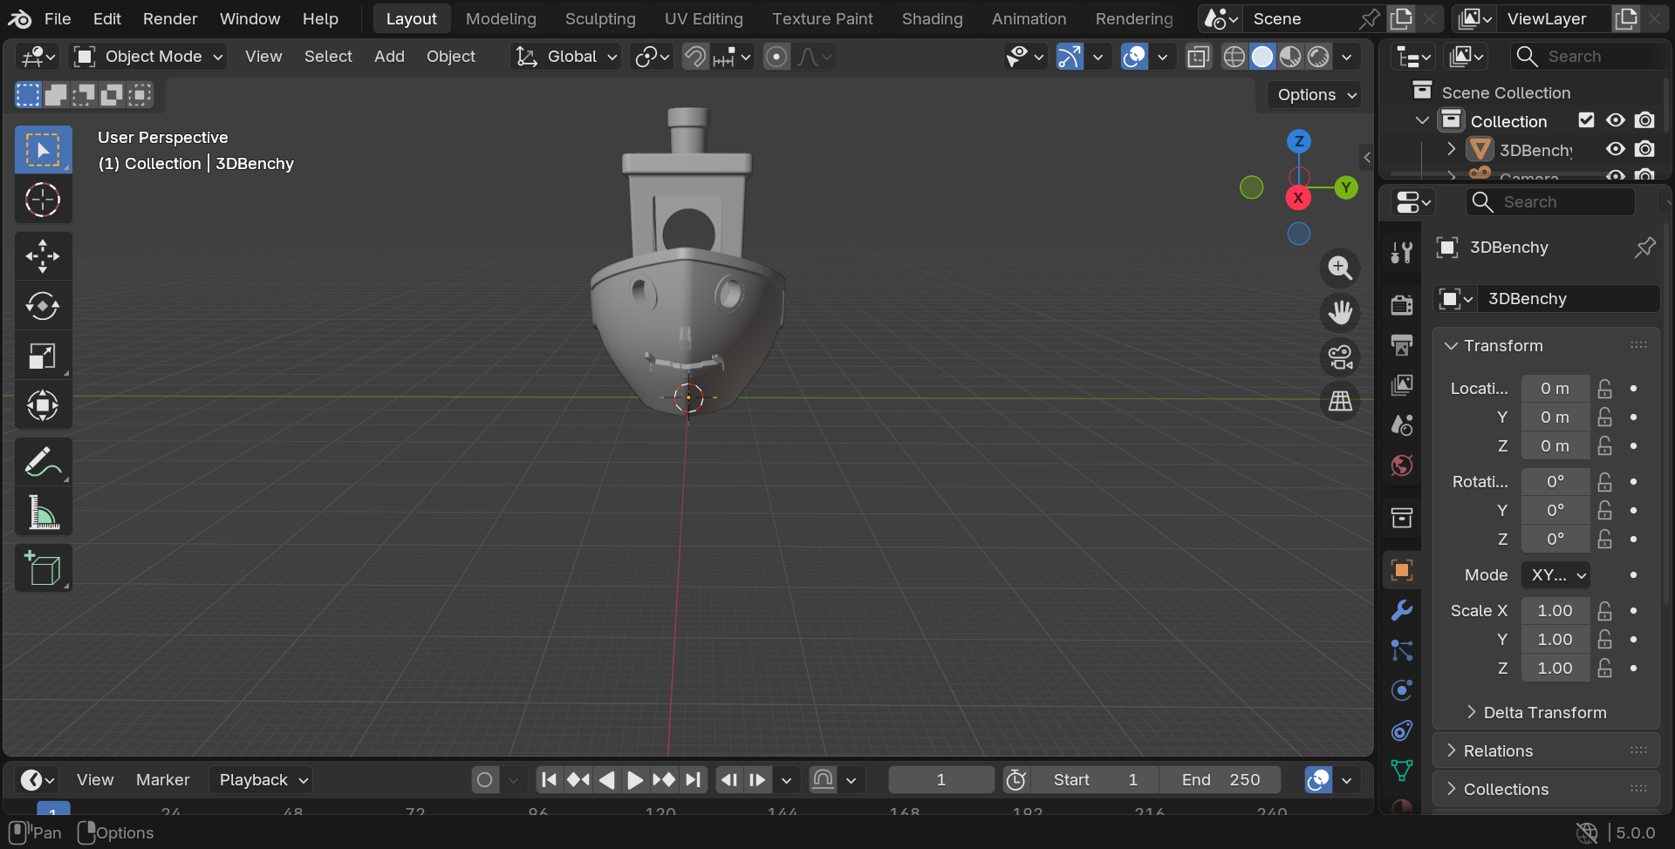Switch to the UV Editing workspace tab
The width and height of the screenshot is (1675, 849).
click(703, 18)
